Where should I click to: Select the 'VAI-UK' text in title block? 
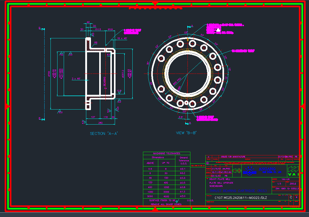coord(285,179)
